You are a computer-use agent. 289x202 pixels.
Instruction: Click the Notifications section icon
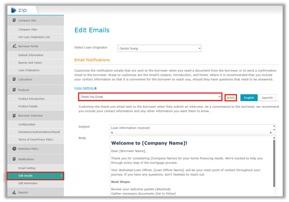pyautogui.click(x=14, y=159)
